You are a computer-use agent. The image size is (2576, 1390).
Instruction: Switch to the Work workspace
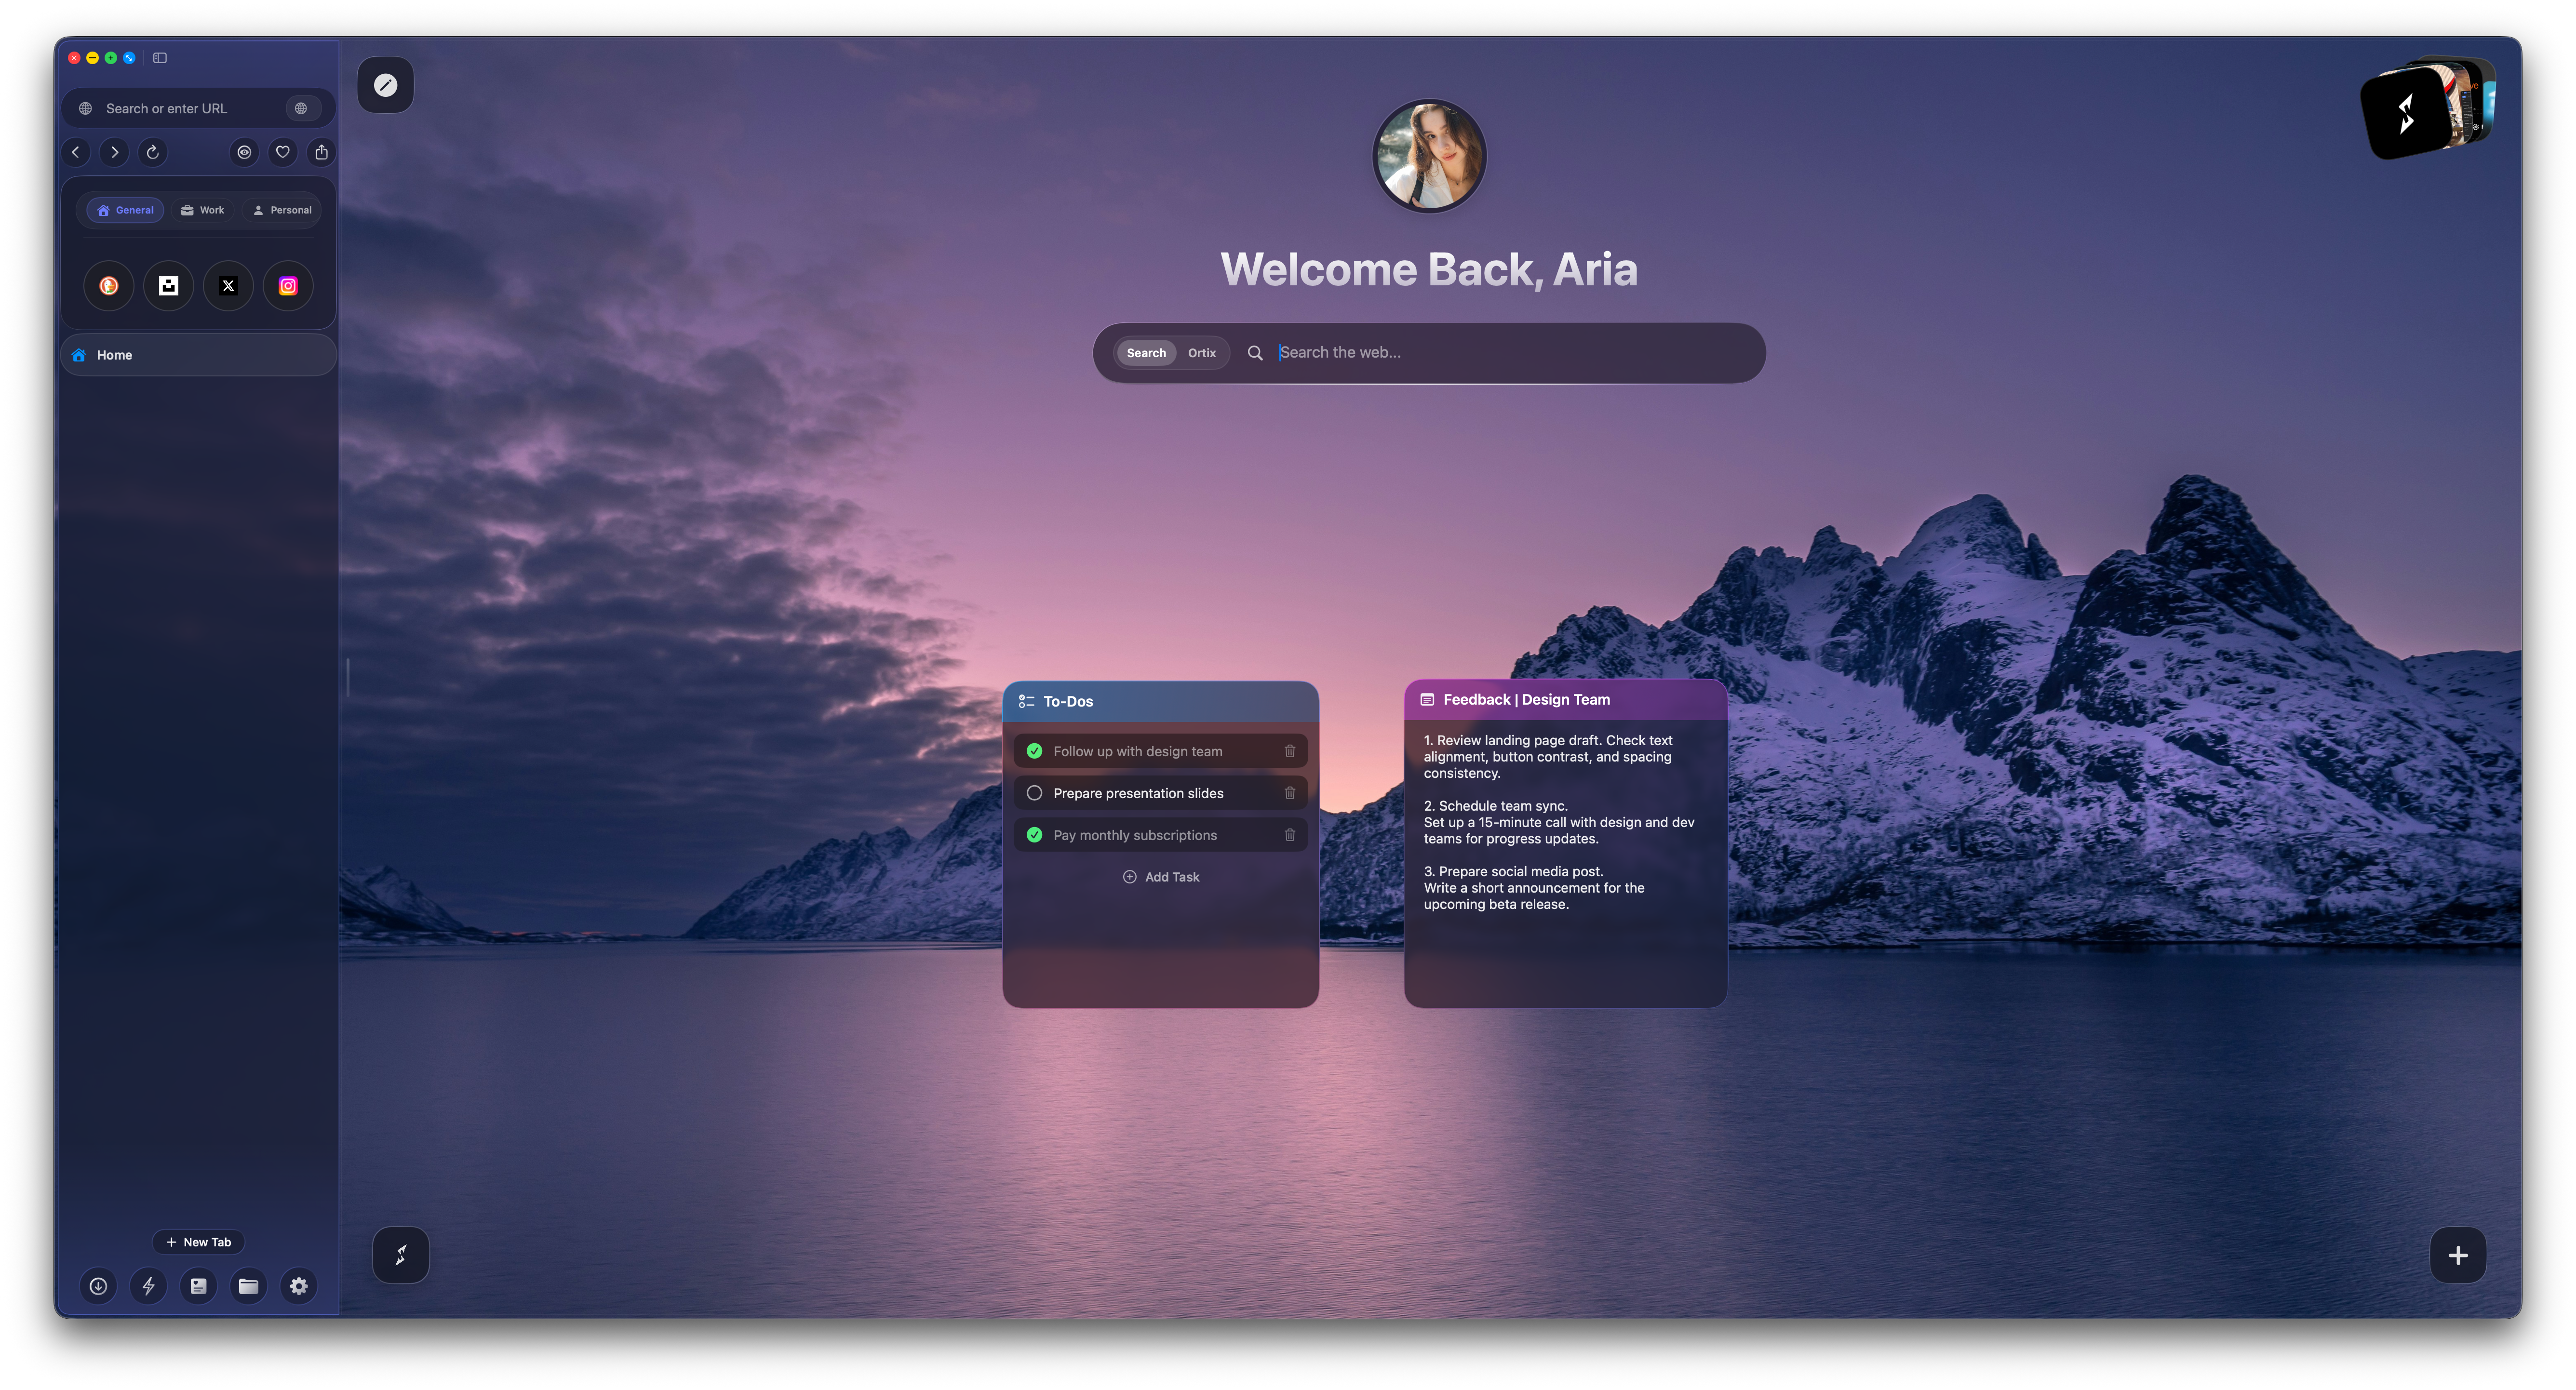coord(202,210)
